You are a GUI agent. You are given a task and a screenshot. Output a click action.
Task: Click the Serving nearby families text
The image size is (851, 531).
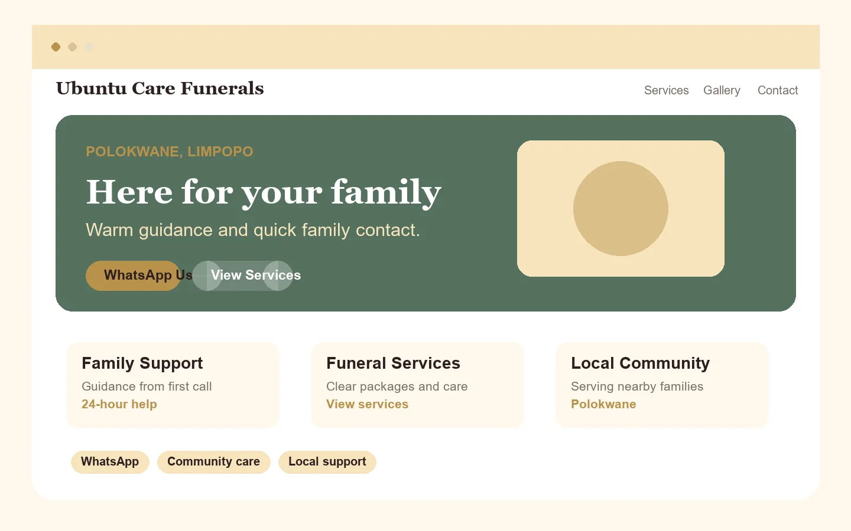(x=637, y=386)
